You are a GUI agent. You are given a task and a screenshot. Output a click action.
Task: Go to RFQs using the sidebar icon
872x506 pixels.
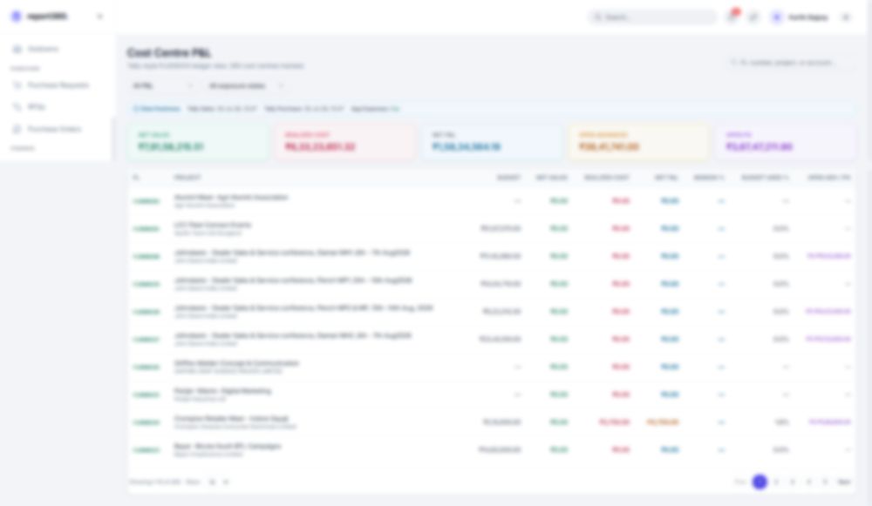point(17,106)
